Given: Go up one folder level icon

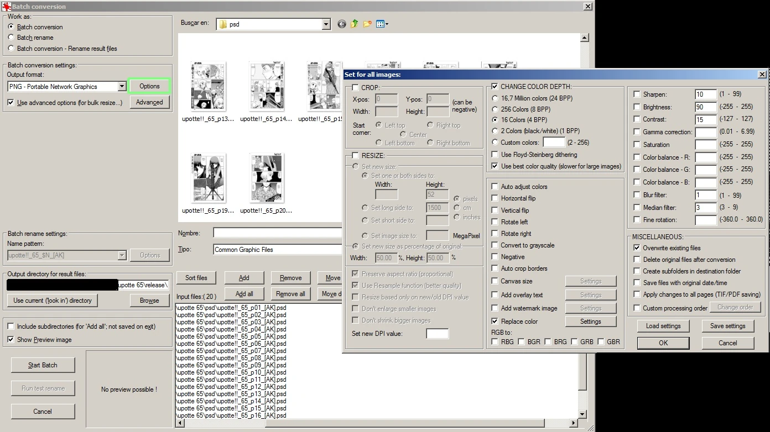Looking at the screenshot, I should (x=355, y=24).
